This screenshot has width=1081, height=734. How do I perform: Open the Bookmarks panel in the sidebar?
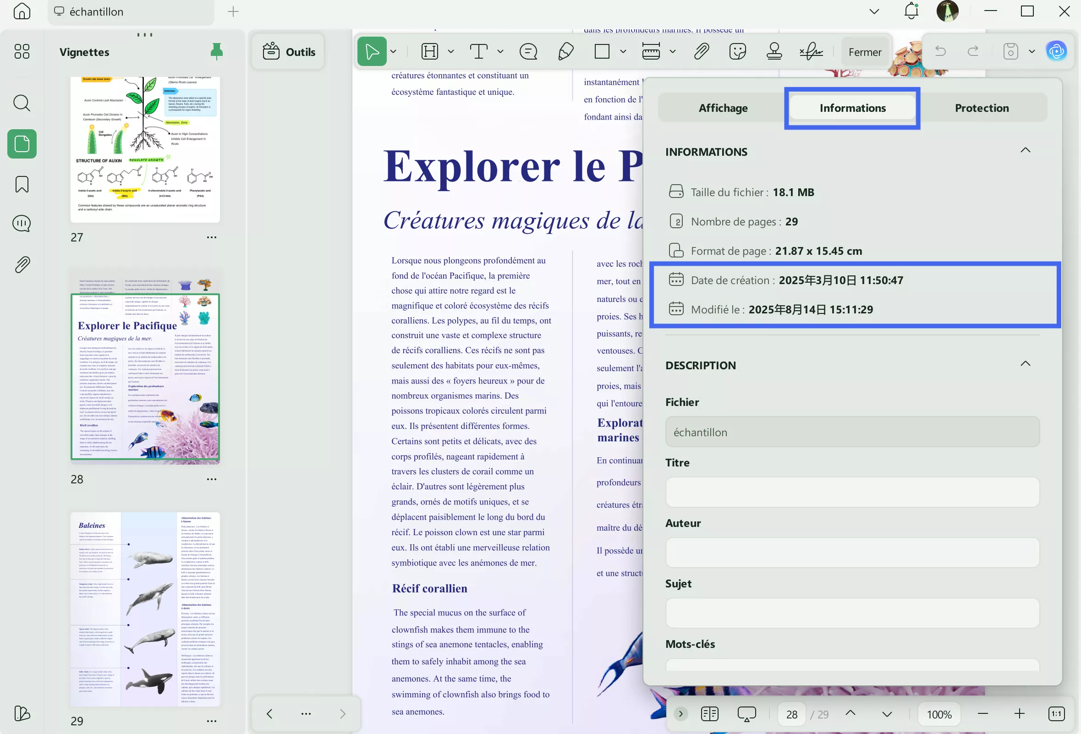point(22,184)
